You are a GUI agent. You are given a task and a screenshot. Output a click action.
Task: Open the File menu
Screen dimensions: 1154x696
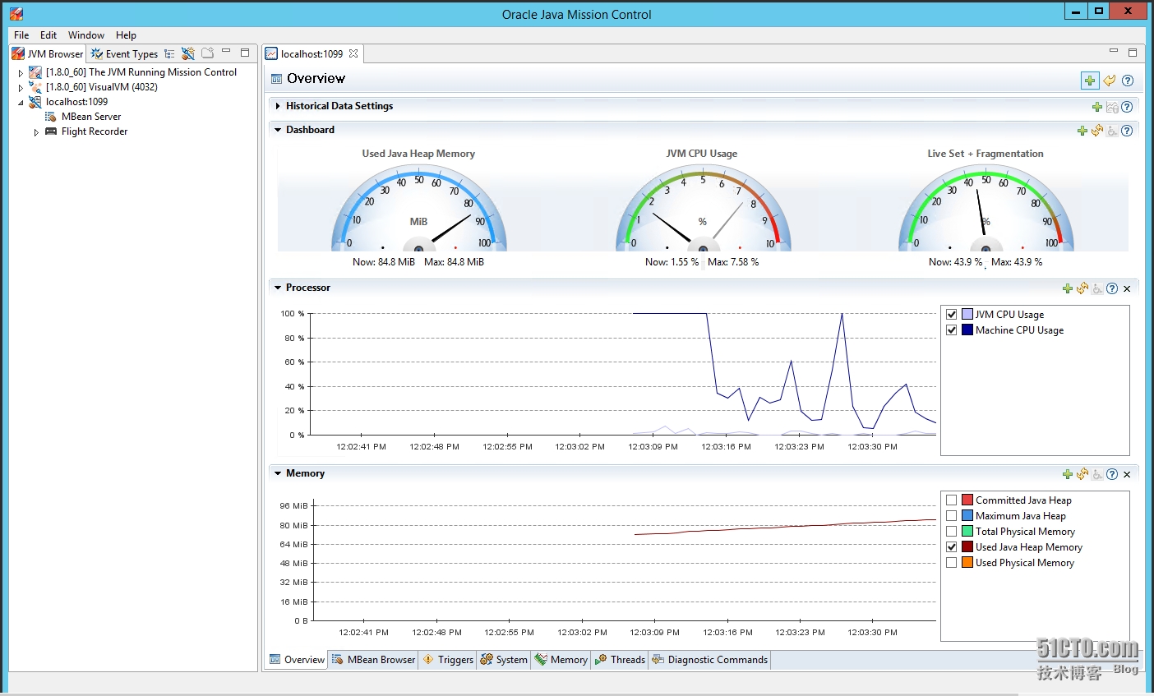tap(21, 35)
